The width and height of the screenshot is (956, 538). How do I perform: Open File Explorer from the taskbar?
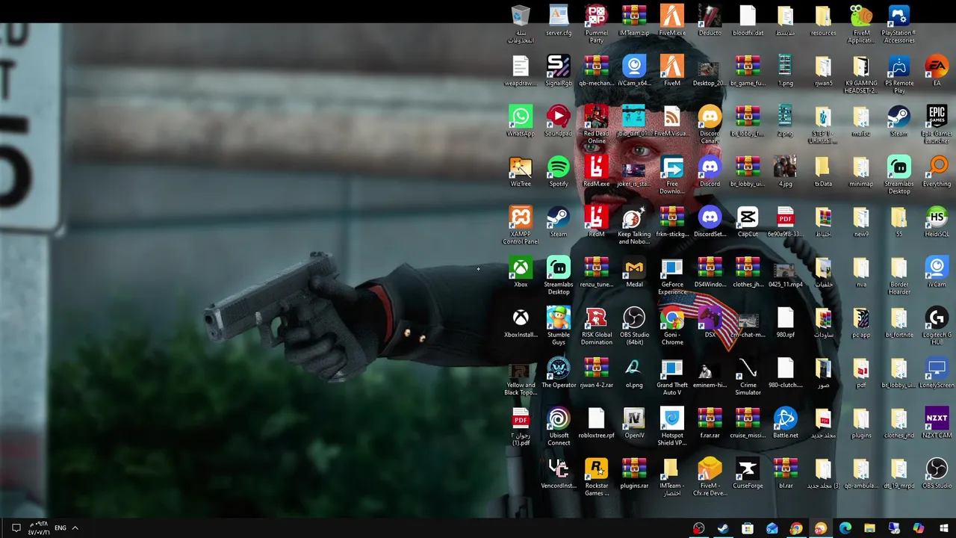pyautogui.click(x=870, y=528)
